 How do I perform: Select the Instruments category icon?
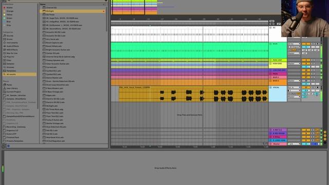click(x=5, y=43)
